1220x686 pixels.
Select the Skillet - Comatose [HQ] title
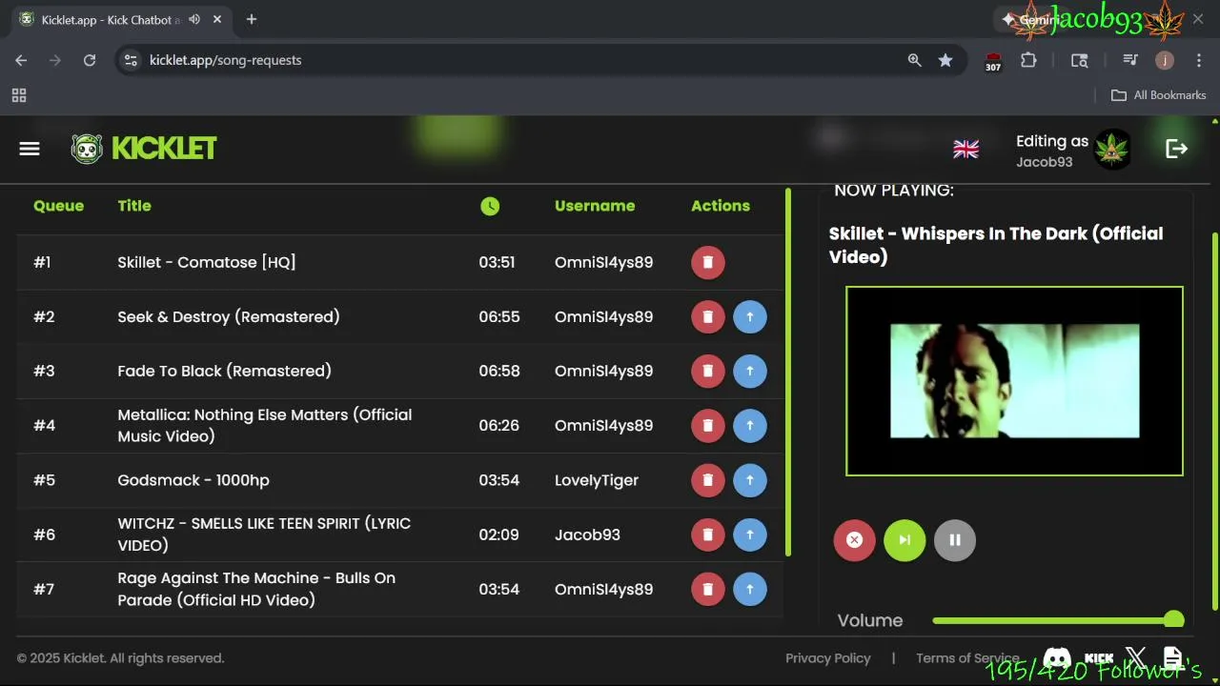point(207,262)
